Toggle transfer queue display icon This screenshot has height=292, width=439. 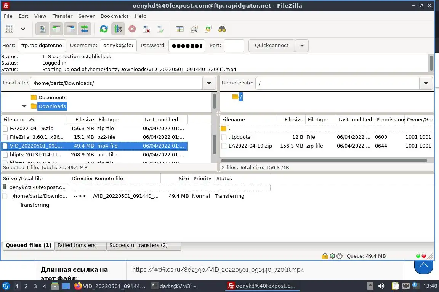point(84,29)
